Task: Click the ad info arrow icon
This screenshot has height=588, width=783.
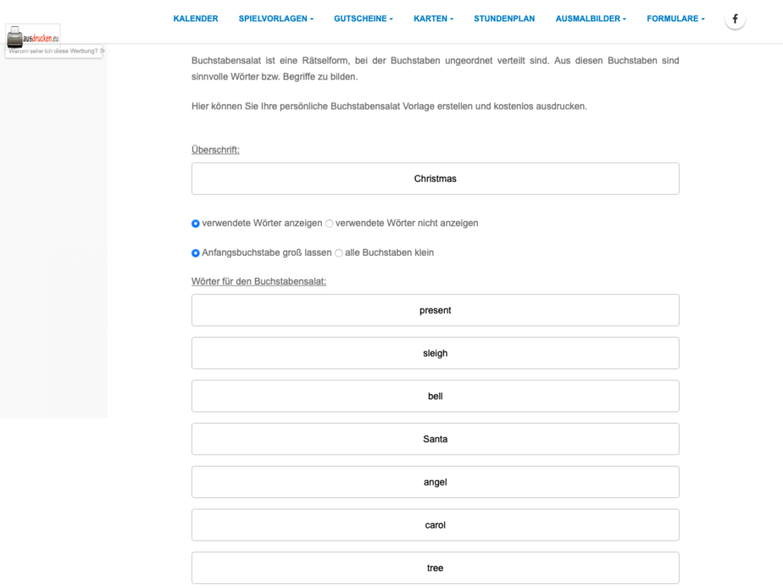Action: [x=102, y=51]
